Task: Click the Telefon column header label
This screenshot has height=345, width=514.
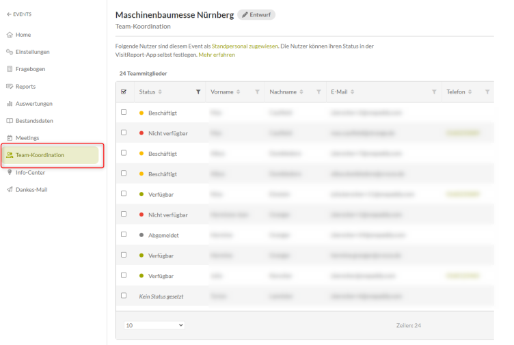Action: pyautogui.click(x=456, y=92)
